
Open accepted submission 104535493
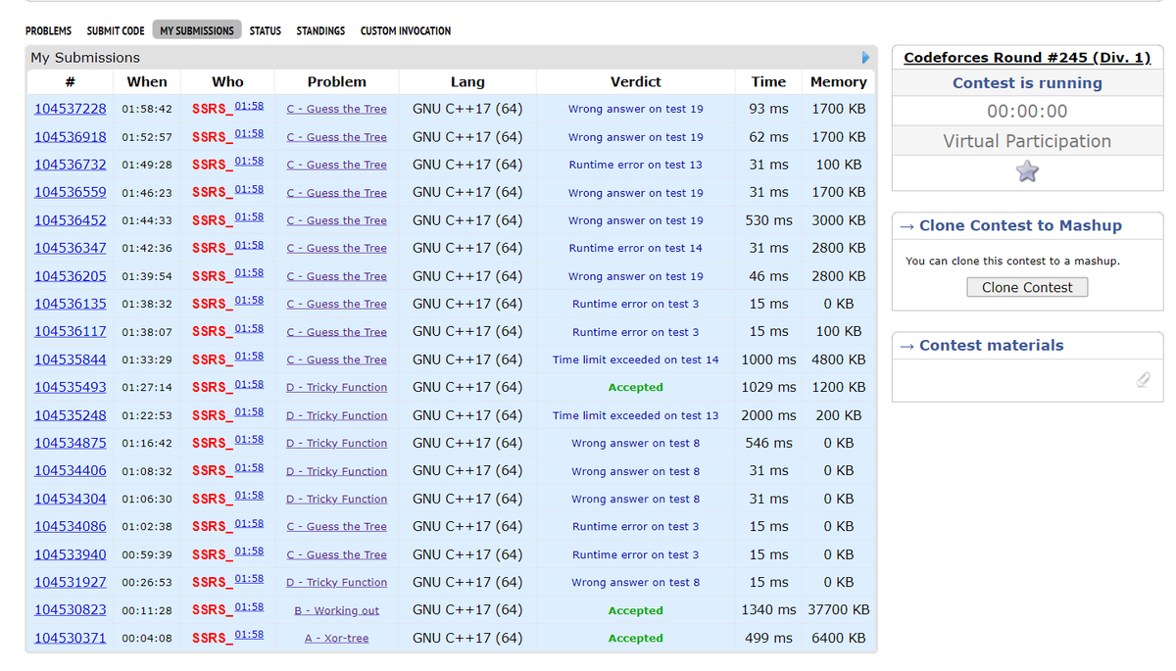[x=71, y=387]
